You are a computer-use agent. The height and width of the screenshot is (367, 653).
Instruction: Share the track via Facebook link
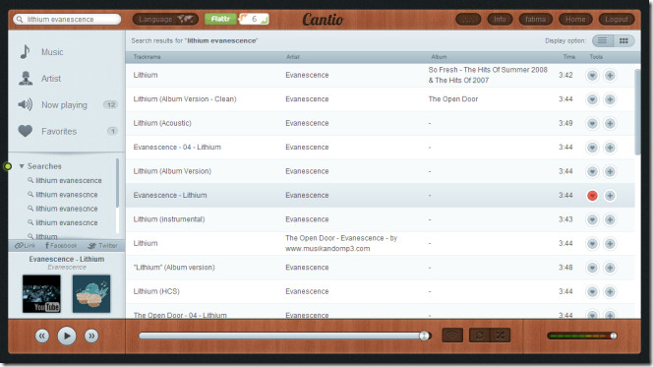coord(61,246)
